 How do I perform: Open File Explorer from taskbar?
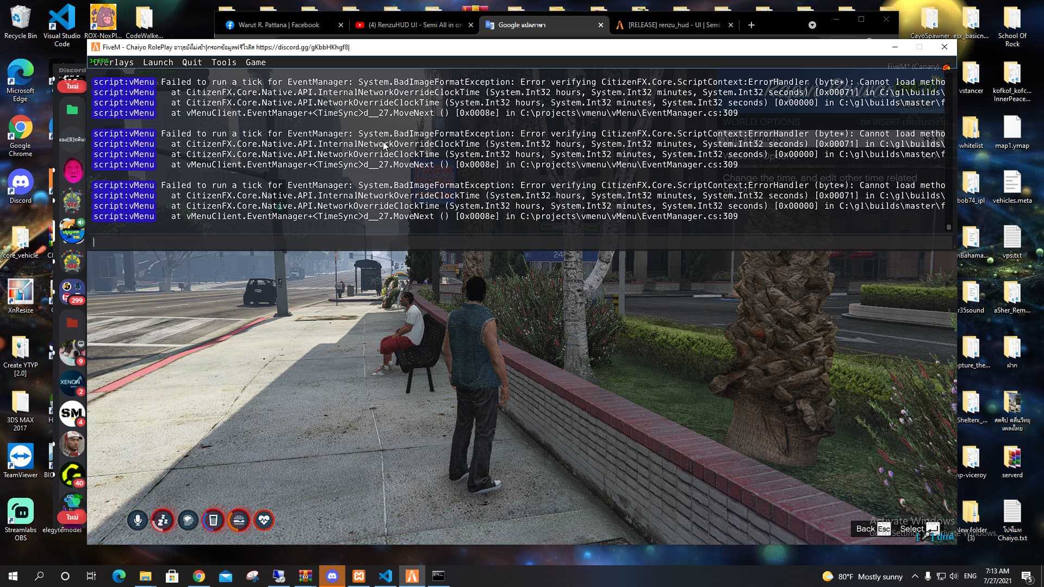145,576
